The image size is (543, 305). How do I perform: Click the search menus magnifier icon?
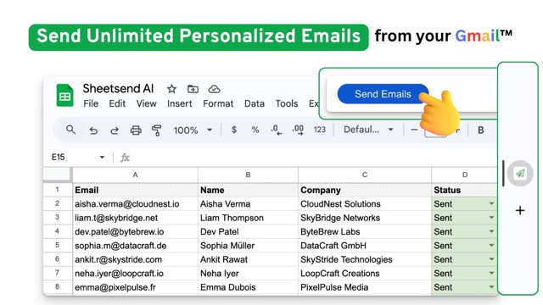click(x=70, y=130)
